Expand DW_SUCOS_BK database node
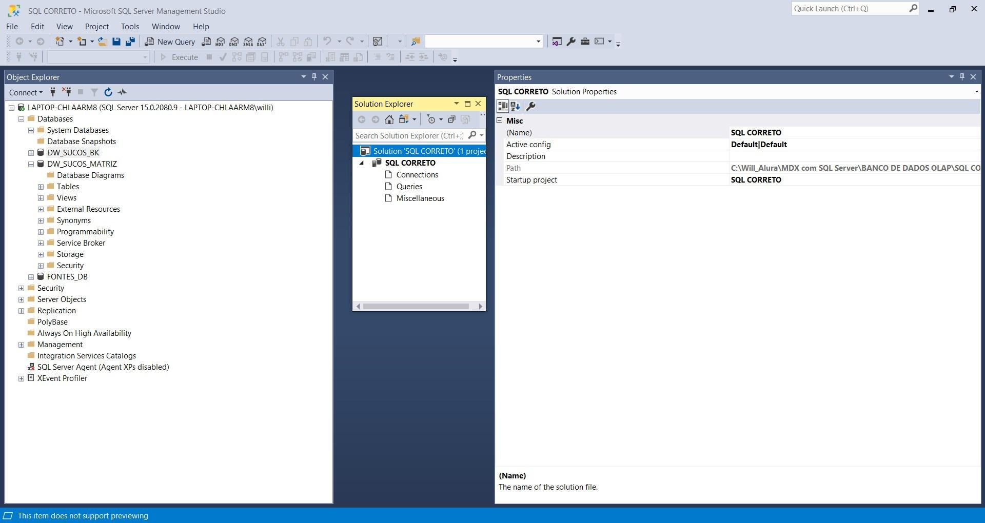This screenshot has width=985, height=523. (31, 153)
